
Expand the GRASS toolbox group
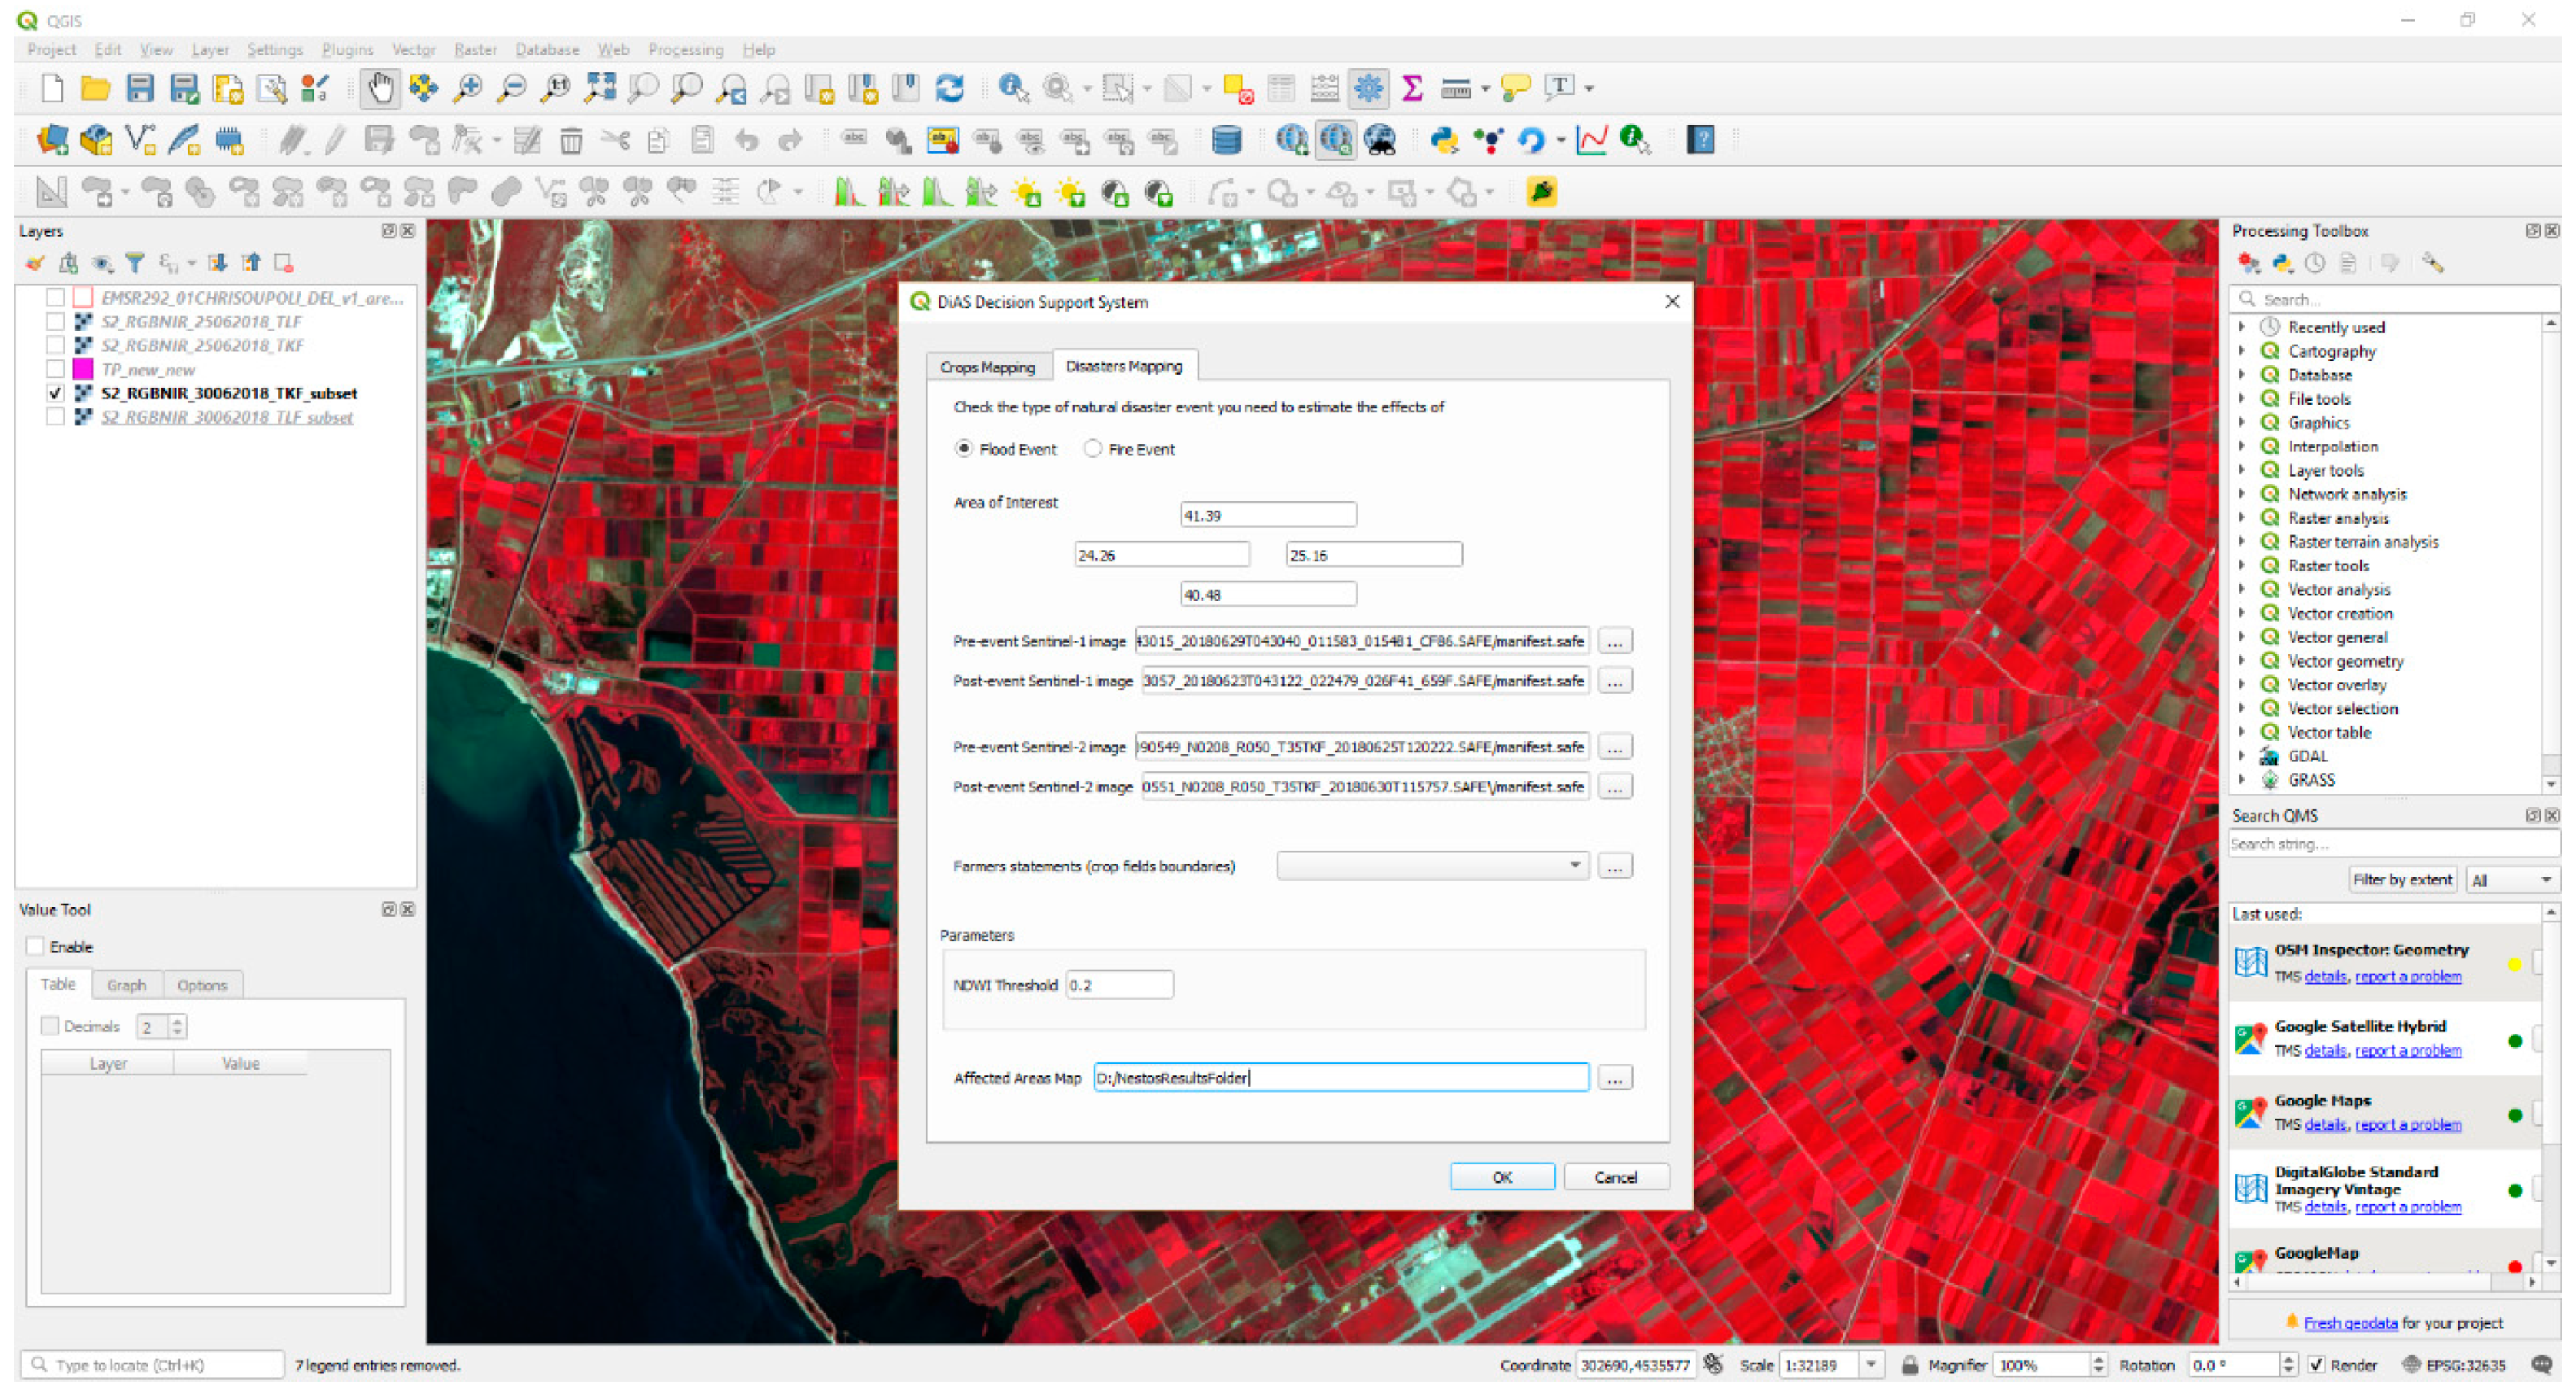pyautogui.click(x=2242, y=781)
